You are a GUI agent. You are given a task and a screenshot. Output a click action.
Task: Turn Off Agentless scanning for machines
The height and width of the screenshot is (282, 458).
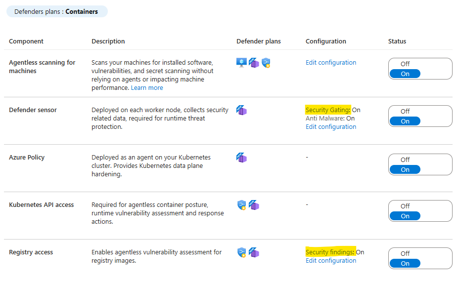pos(405,64)
